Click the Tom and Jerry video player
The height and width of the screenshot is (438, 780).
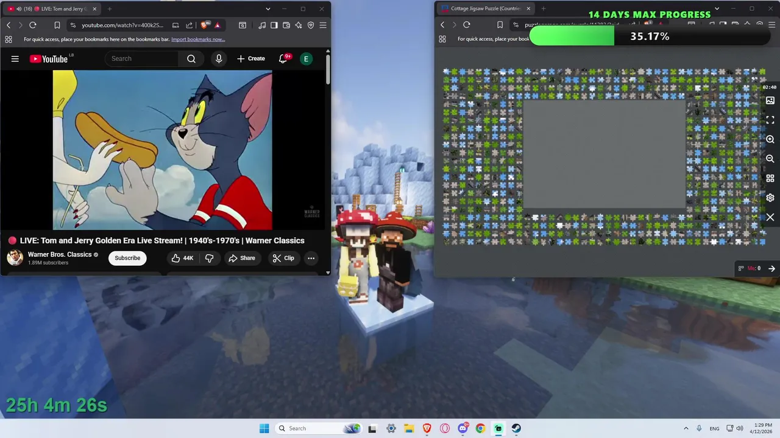pyautogui.click(x=163, y=150)
